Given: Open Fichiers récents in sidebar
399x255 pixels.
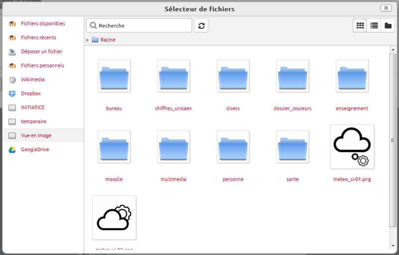Looking at the screenshot, I should coord(38,37).
